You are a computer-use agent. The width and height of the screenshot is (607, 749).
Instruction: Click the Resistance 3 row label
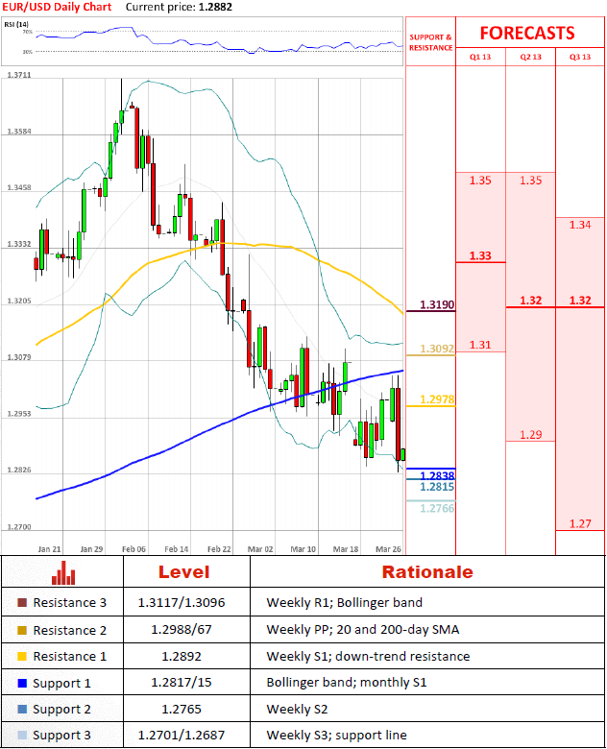(70, 603)
